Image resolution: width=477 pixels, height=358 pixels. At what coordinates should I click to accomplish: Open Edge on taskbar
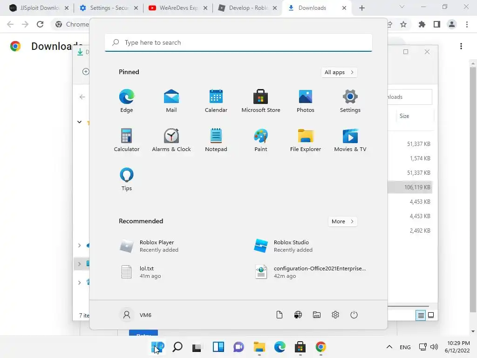tap(279, 347)
